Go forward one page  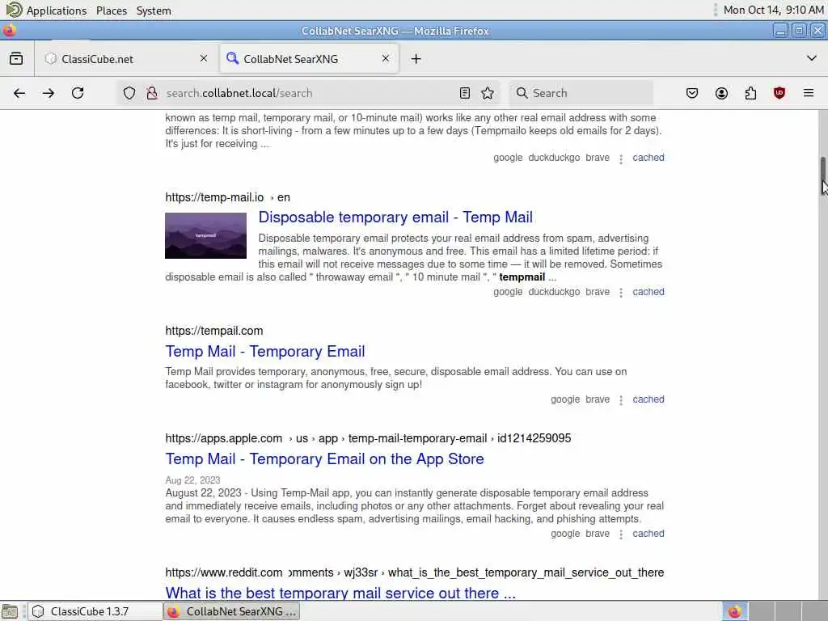pos(49,94)
